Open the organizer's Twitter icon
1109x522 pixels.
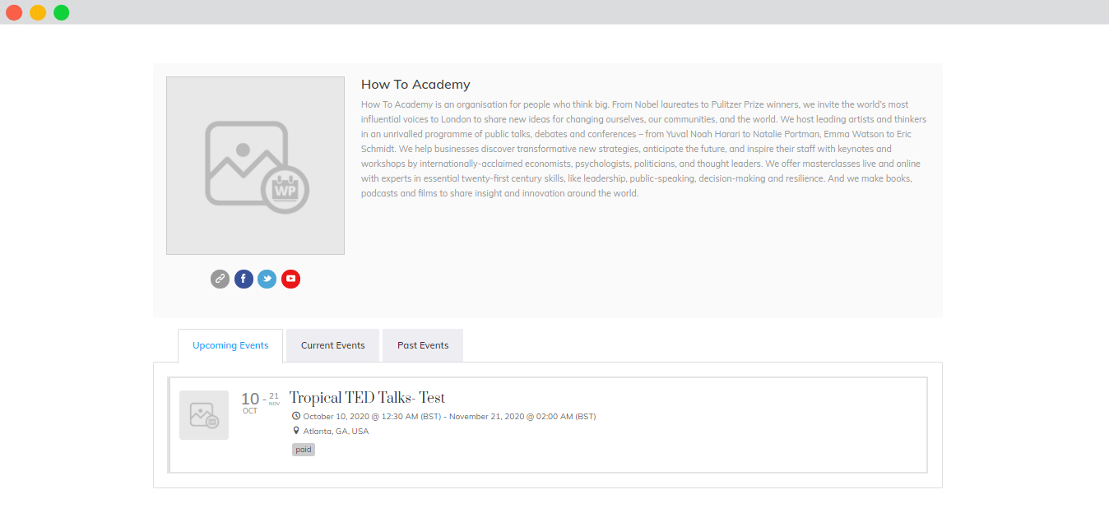[267, 279]
